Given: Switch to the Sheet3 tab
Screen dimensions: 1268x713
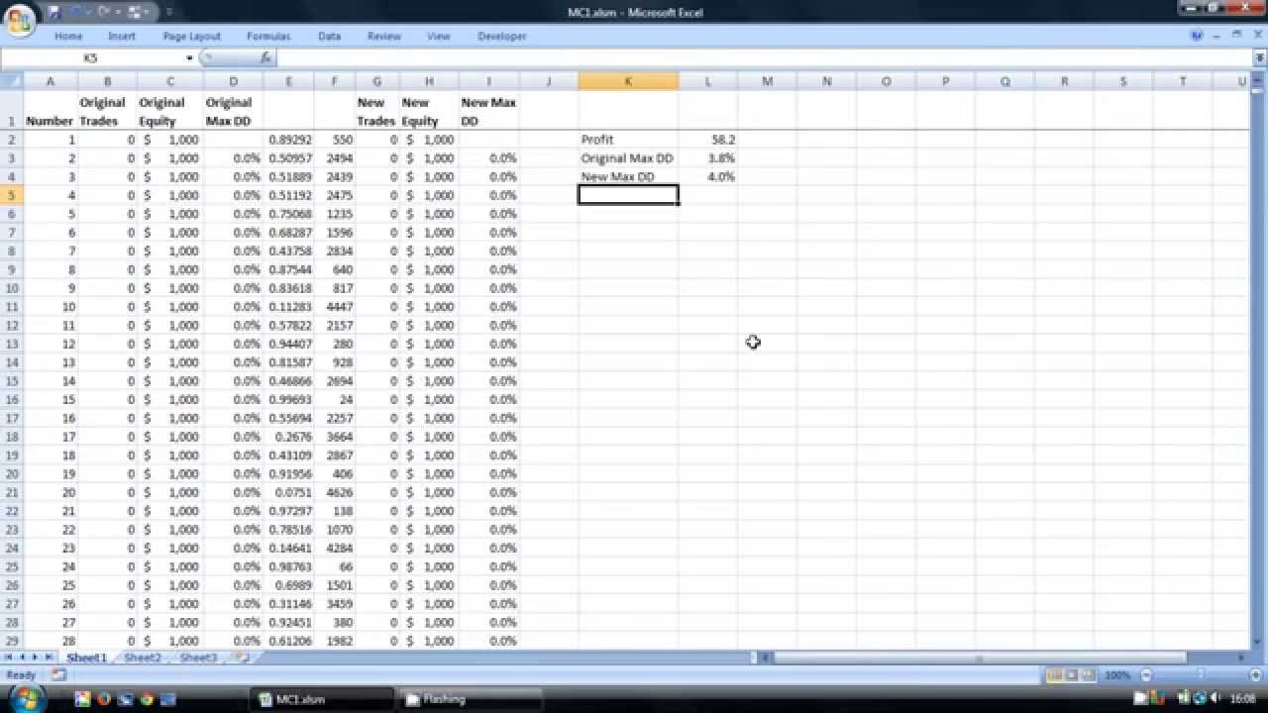Looking at the screenshot, I should point(198,658).
